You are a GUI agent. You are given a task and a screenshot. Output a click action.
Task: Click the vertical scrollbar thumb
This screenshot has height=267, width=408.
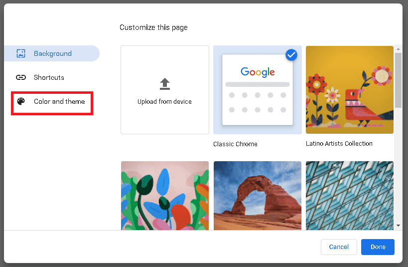pos(398,80)
